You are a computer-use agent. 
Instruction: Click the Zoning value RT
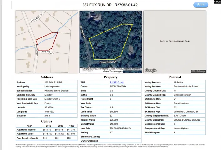(x=111, y=132)
